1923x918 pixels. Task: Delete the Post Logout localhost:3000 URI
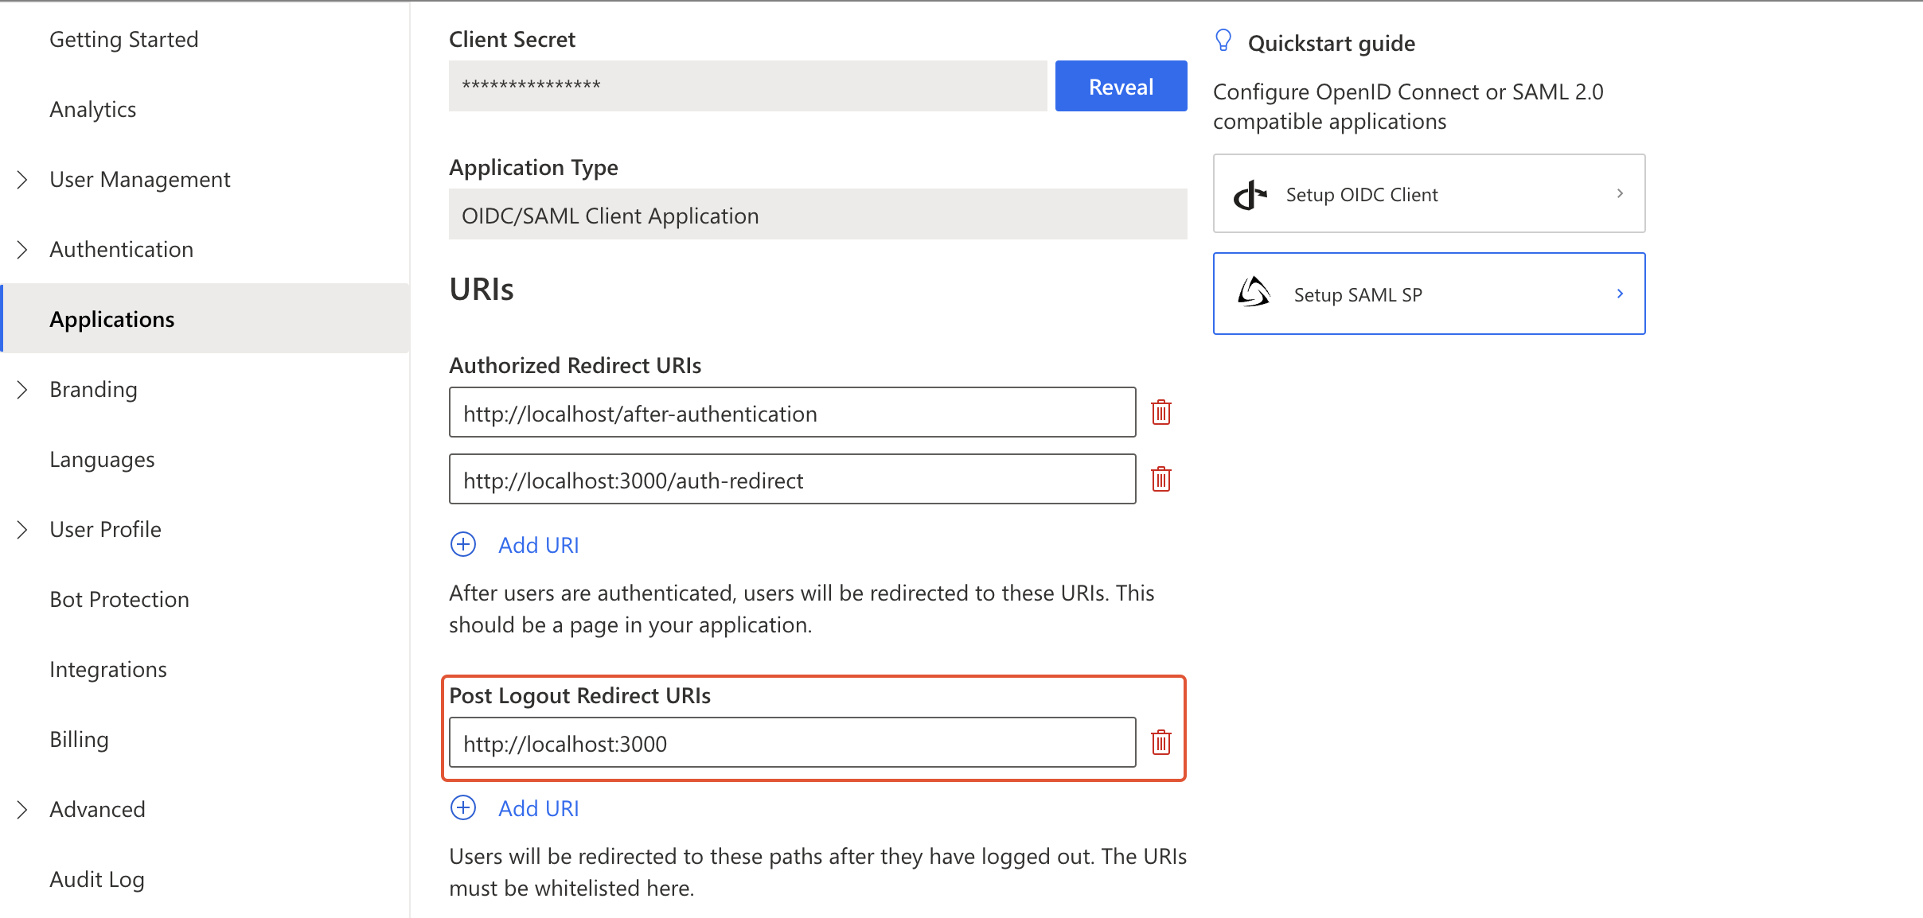[x=1161, y=743]
